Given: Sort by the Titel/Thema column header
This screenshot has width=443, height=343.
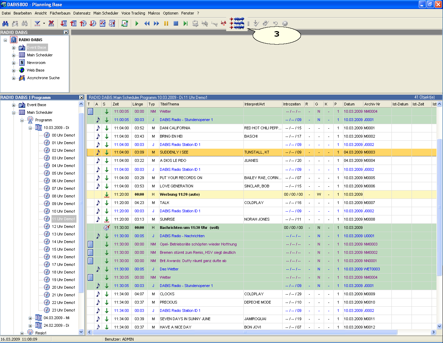Looking at the screenshot, I should click(201, 104).
